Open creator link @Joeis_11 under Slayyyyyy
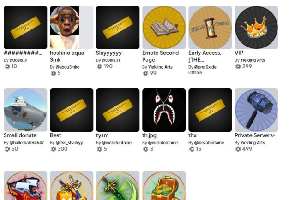 point(111,60)
